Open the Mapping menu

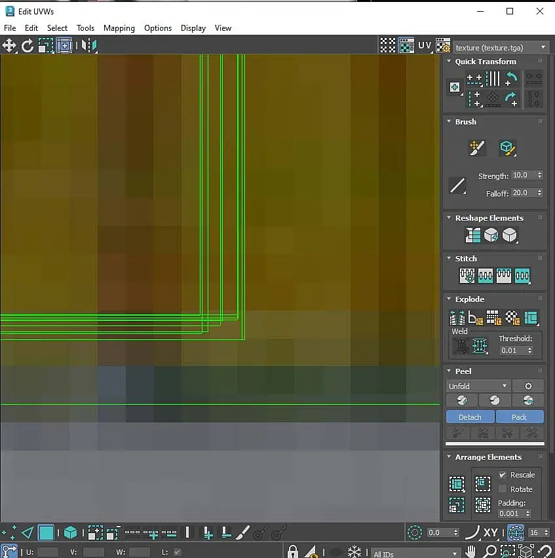(x=119, y=28)
